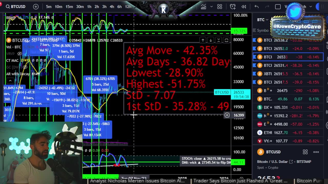Select the row priced 15392.2

coord(288,116)
